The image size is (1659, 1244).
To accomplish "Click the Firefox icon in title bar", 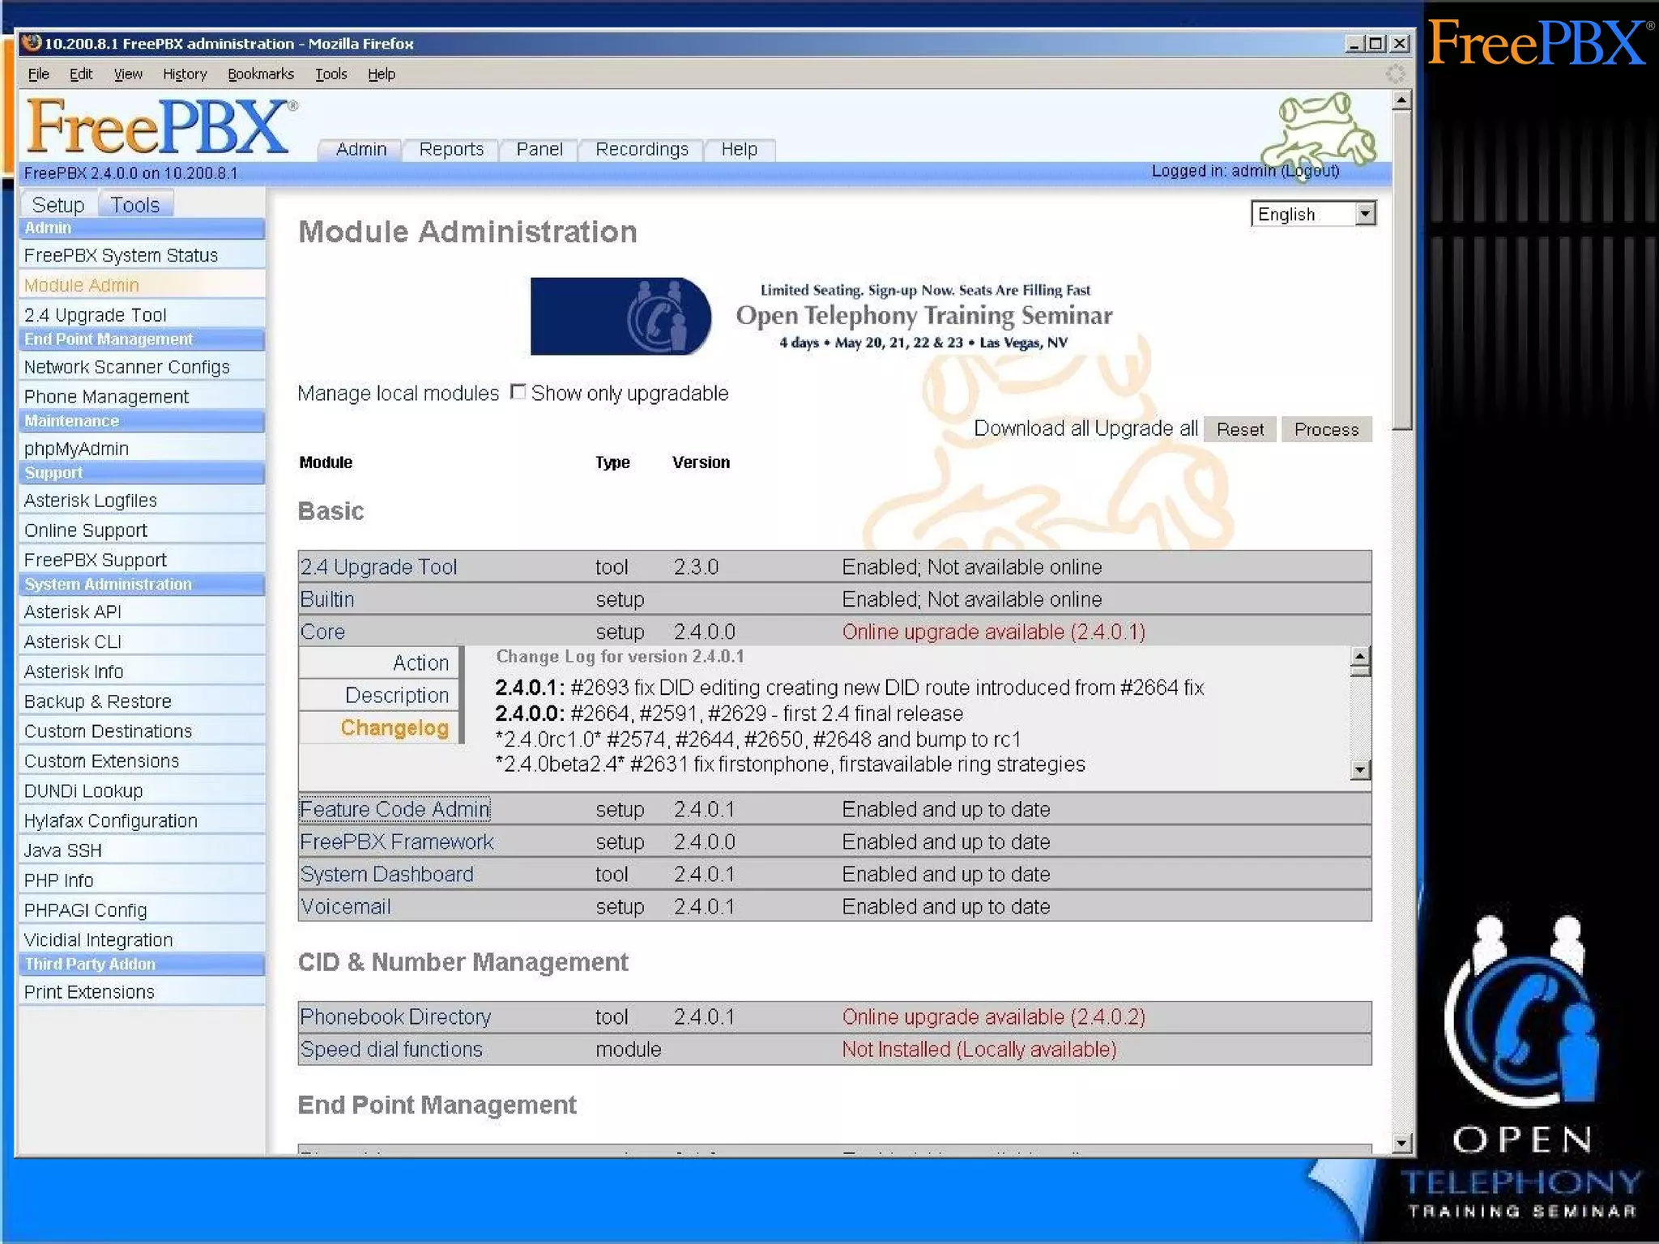I will pyautogui.click(x=32, y=43).
